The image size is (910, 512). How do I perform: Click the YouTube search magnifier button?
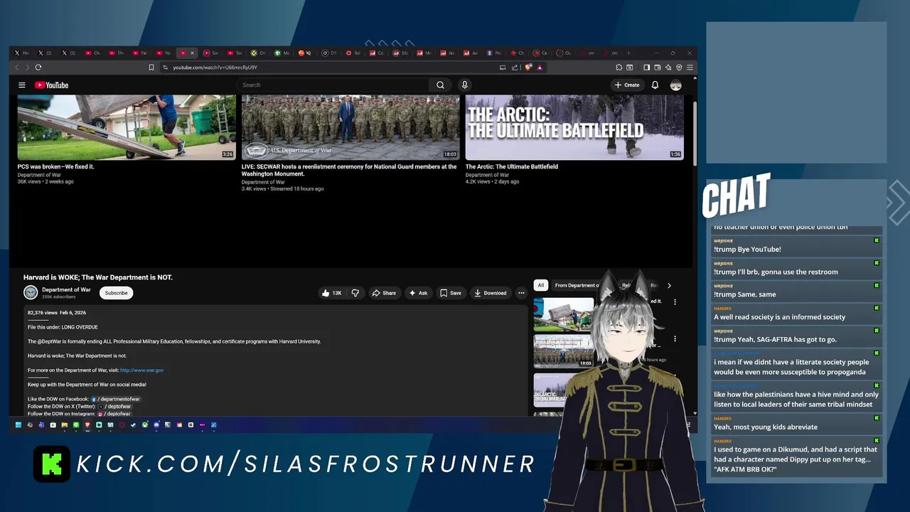point(440,85)
